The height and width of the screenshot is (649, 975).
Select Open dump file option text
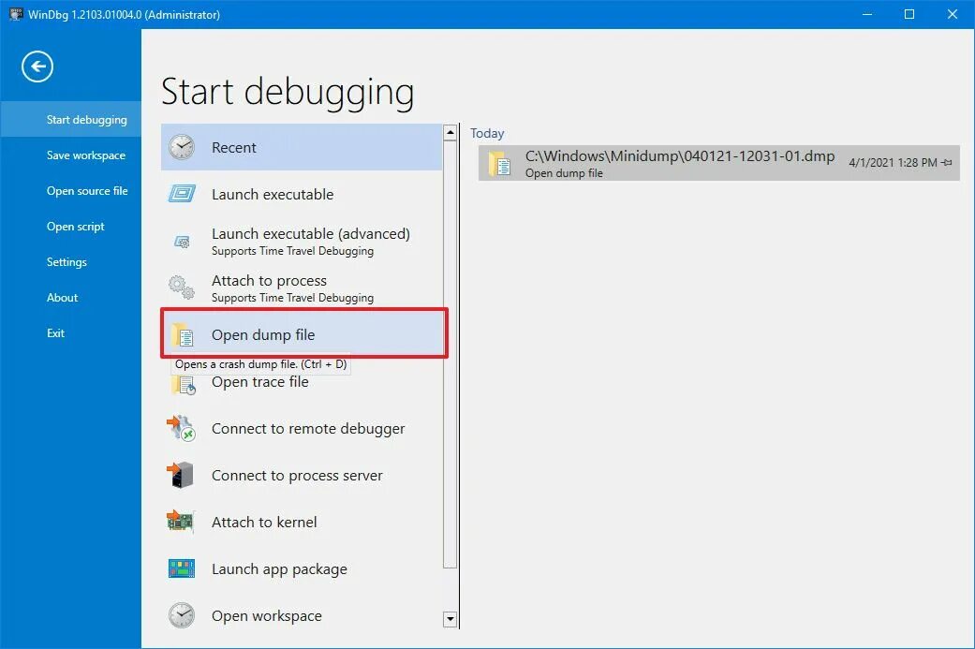(x=263, y=334)
